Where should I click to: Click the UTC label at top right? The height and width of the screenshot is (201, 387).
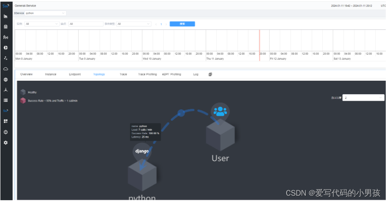click(383, 6)
